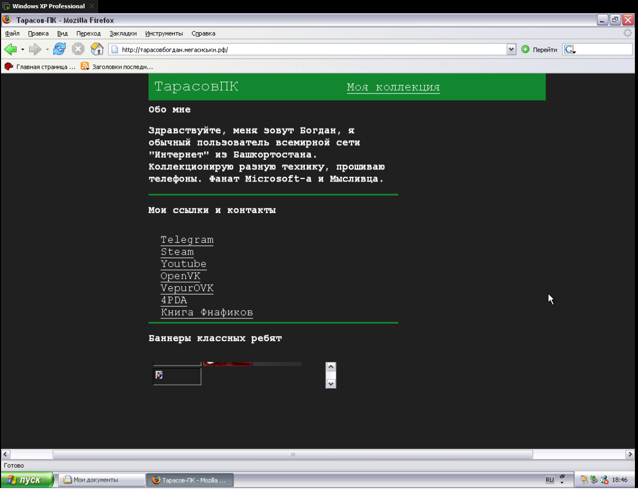Open the Youtube link
This screenshot has width=638, height=489.
click(184, 264)
